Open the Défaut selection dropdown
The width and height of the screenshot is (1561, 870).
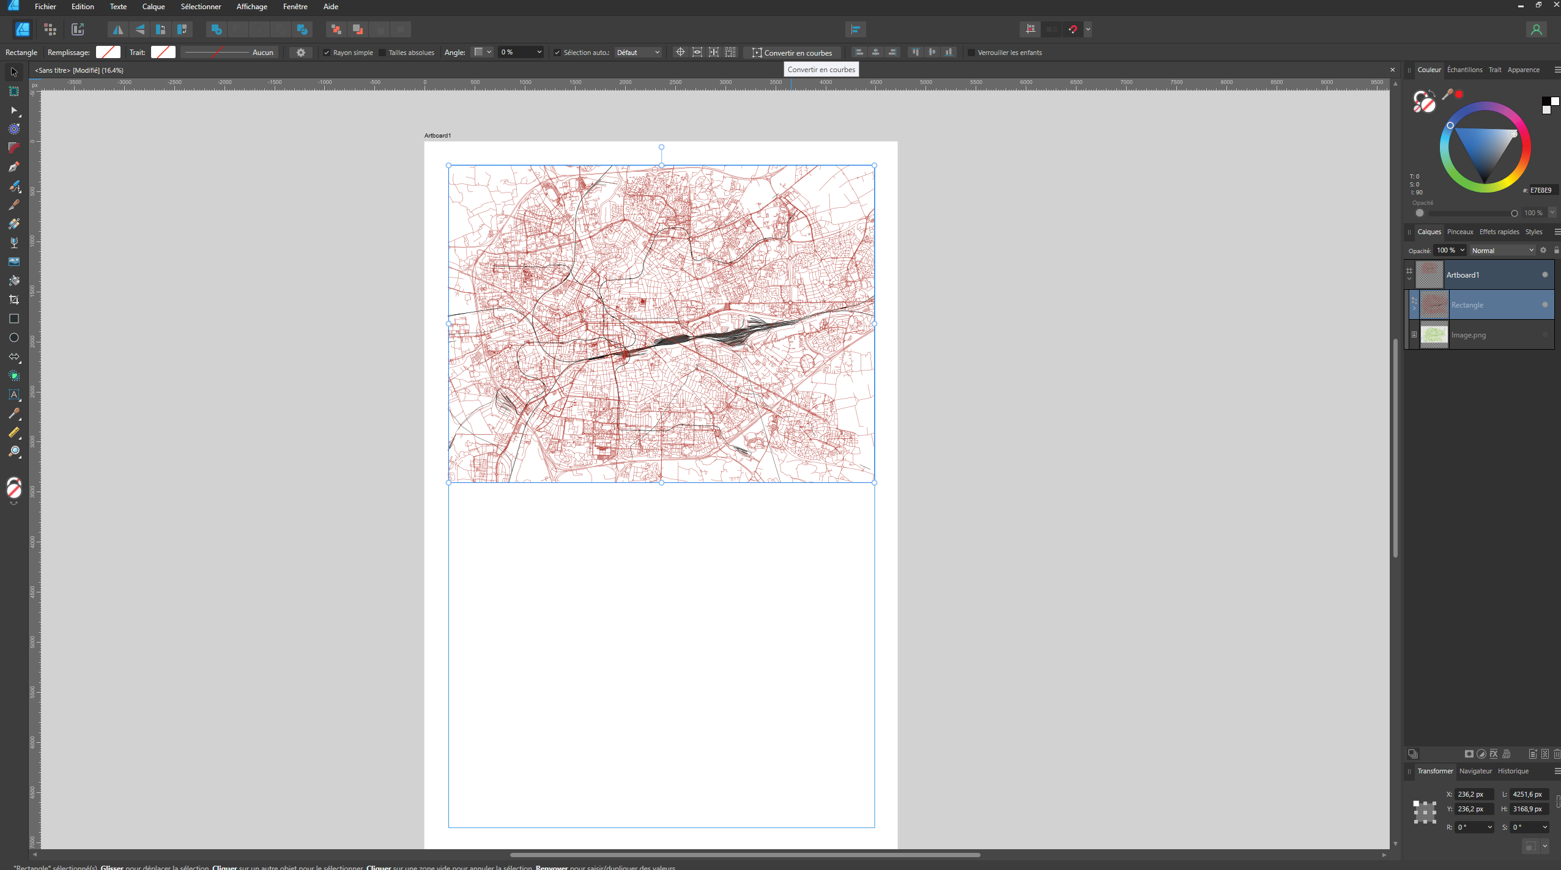(x=638, y=53)
